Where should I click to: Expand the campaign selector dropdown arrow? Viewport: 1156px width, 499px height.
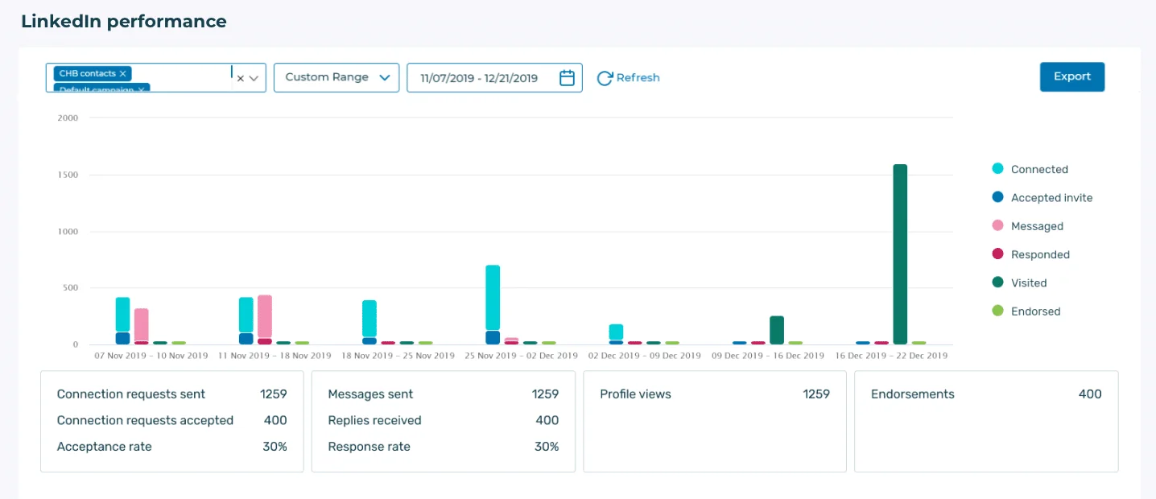(x=254, y=78)
